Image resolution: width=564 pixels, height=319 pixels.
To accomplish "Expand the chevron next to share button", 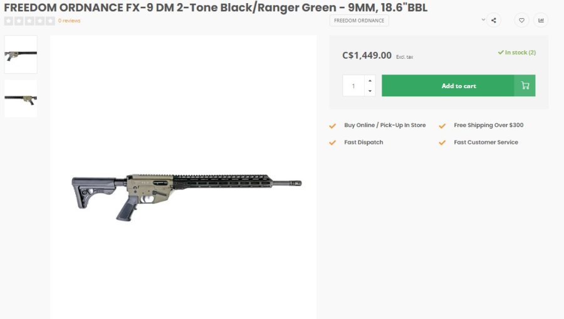I will click(x=483, y=20).
